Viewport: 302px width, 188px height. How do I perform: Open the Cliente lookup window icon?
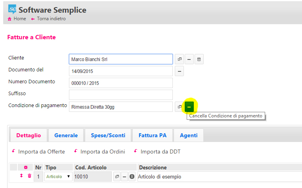click(x=179, y=59)
